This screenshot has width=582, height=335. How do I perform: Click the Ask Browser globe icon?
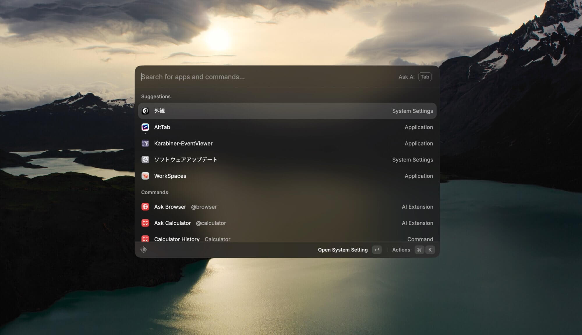pos(145,207)
